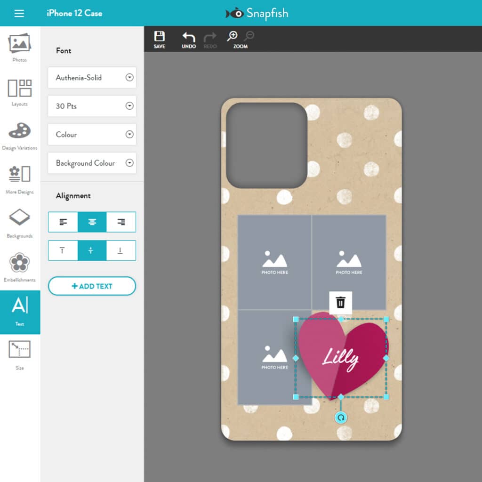Screen dimensions: 482x482
Task: Align text to the left
Action: pos(63,222)
